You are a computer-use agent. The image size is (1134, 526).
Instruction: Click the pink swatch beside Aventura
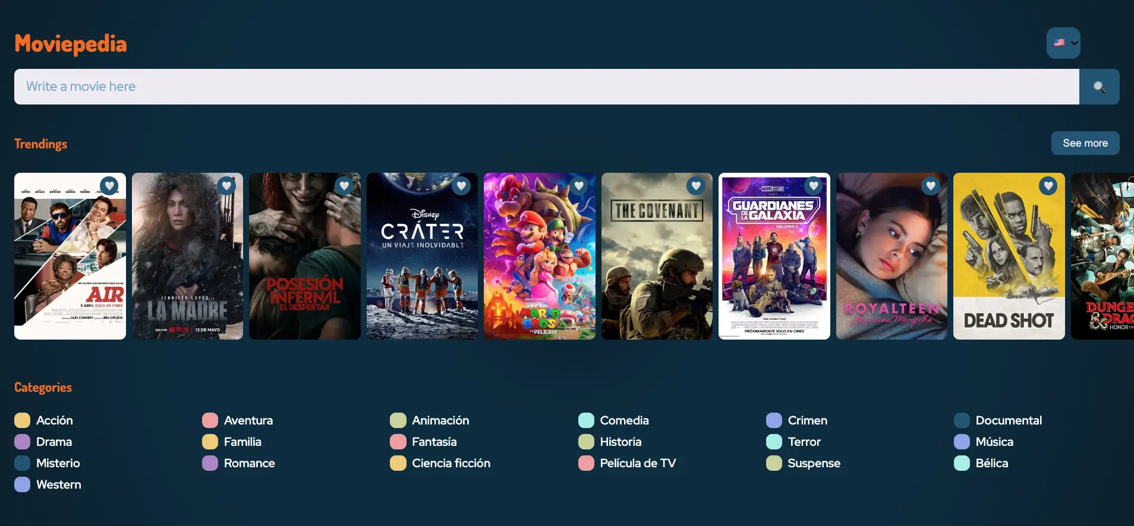(x=210, y=420)
